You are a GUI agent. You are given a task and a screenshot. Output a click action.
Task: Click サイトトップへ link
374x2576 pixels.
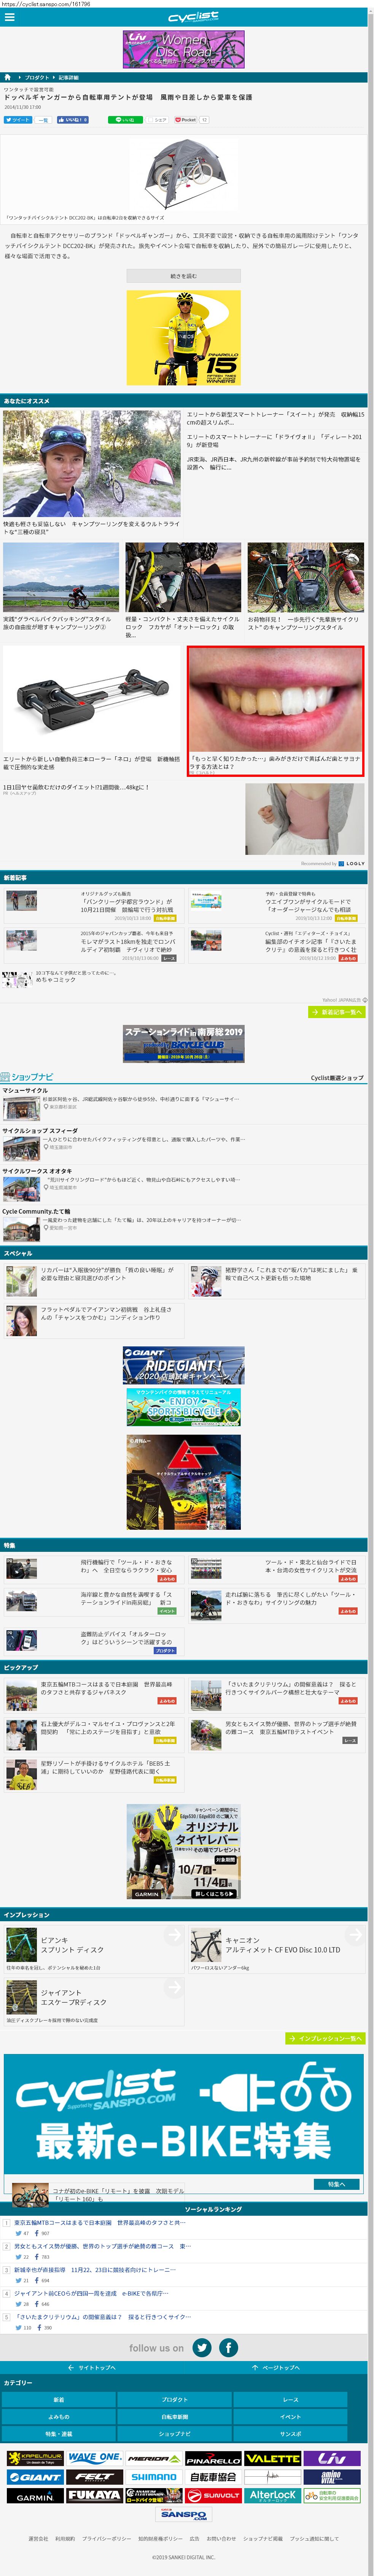point(92,2368)
